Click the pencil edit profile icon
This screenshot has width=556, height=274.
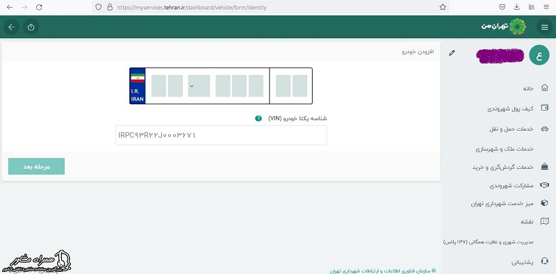pyautogui.click(x=451, y=53)
